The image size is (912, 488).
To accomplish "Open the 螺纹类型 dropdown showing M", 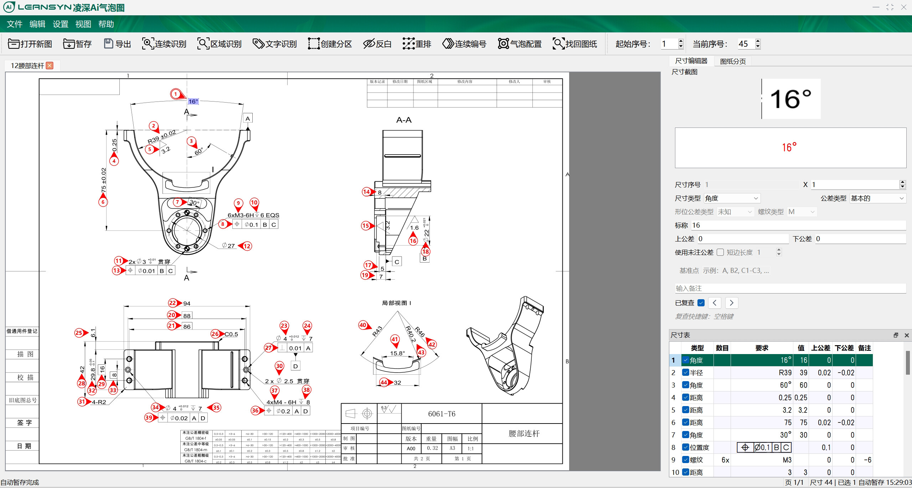I will coord(802,212).
